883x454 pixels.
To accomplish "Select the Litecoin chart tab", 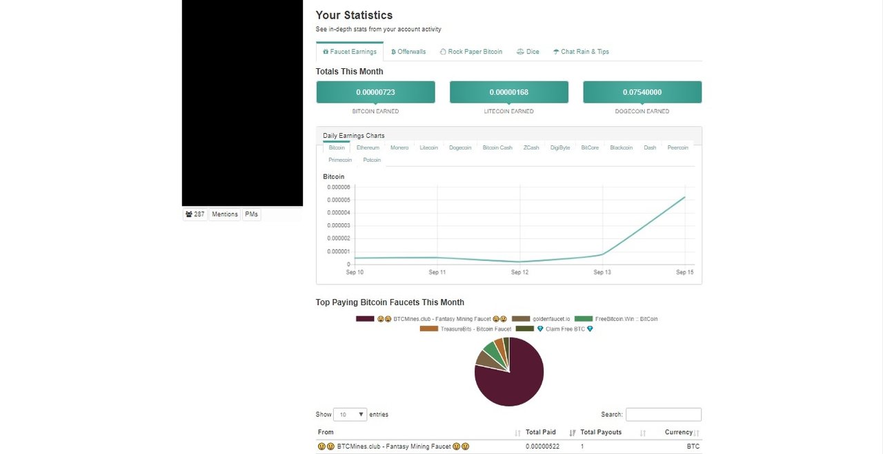I will pos(429,147).
